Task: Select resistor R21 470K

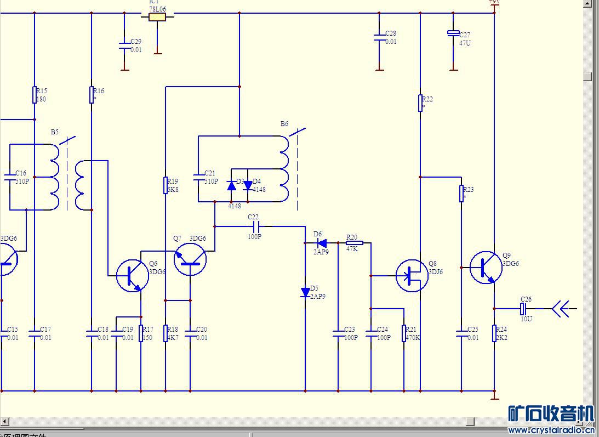Action: click(x=404, y=333)
